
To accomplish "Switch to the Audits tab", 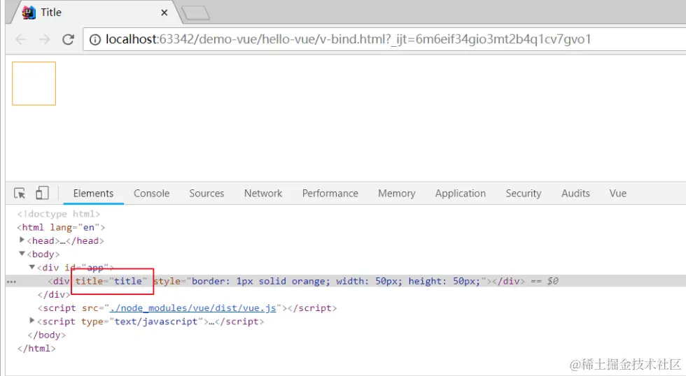I will tap(575, 194).
